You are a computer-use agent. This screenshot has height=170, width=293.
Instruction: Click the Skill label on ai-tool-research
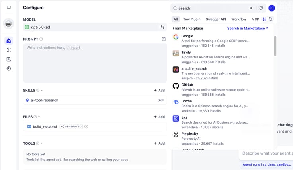pos(161,100)
